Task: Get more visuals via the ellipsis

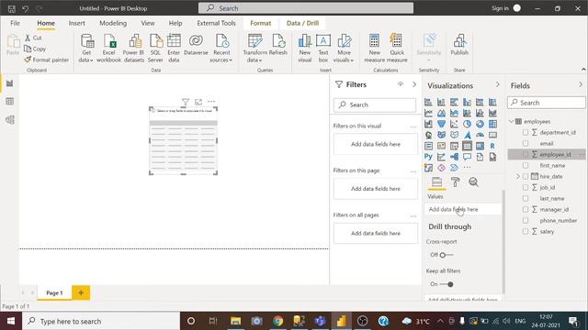Action: [467, 168]
